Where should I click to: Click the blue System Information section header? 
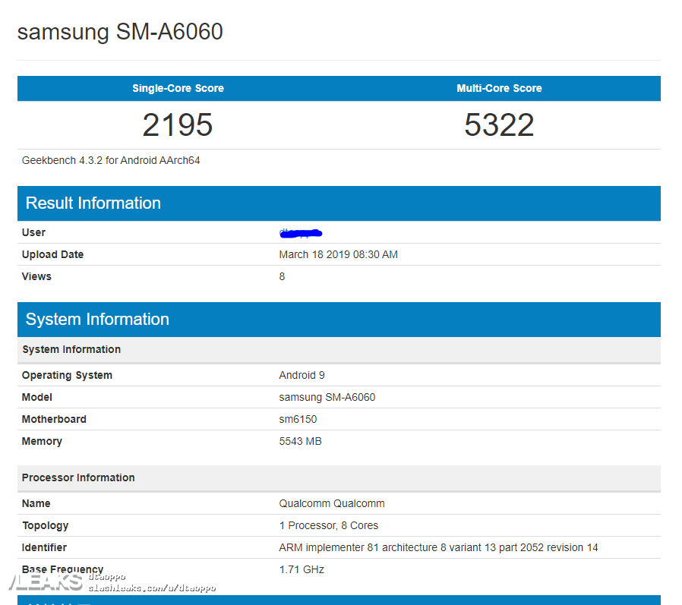point(97,319)
